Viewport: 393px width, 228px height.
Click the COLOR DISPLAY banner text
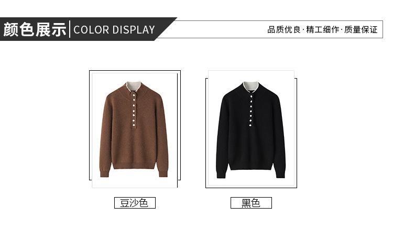[x=114, y=30]
